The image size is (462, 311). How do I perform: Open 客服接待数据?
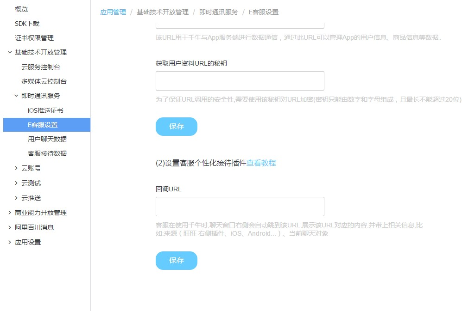[x=47, y=153]
